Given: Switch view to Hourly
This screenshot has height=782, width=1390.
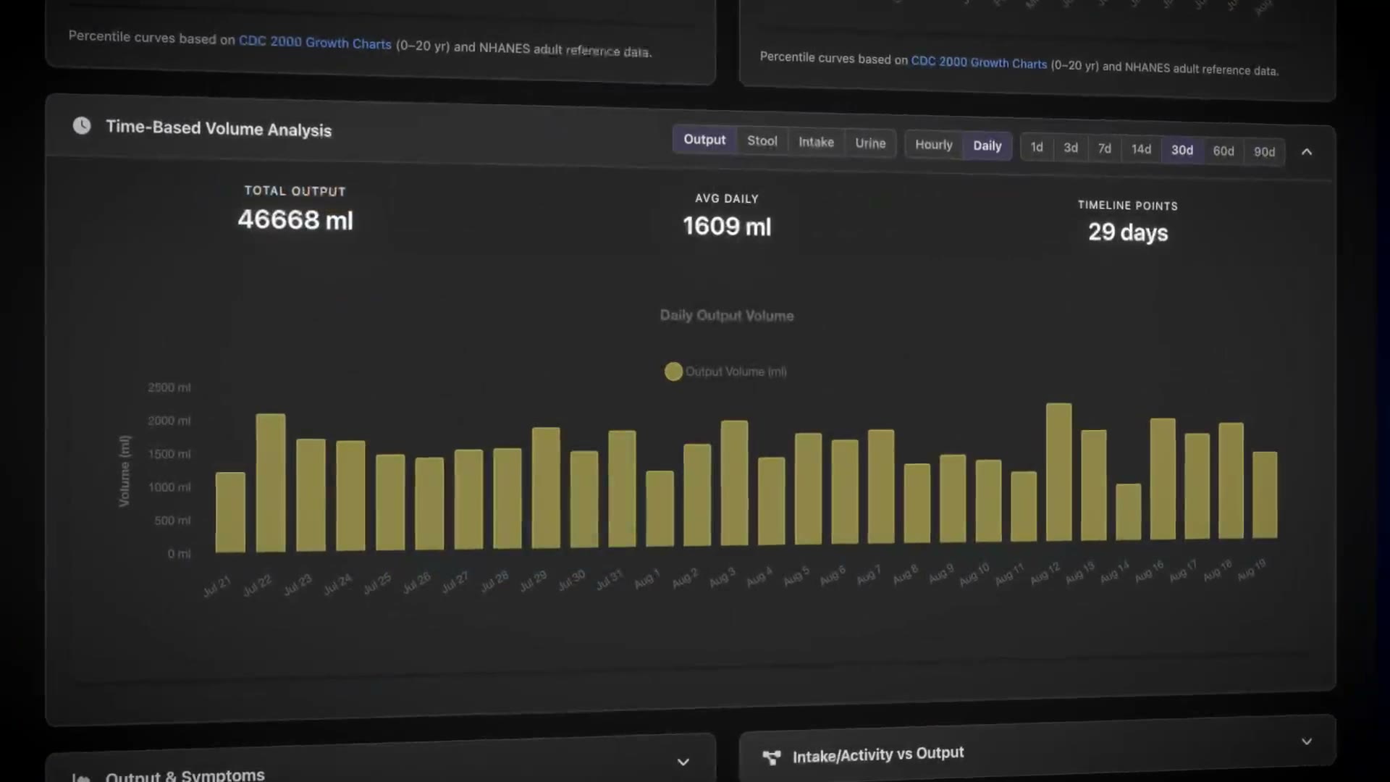Looking at the screenshot, I should pos(934,145).
